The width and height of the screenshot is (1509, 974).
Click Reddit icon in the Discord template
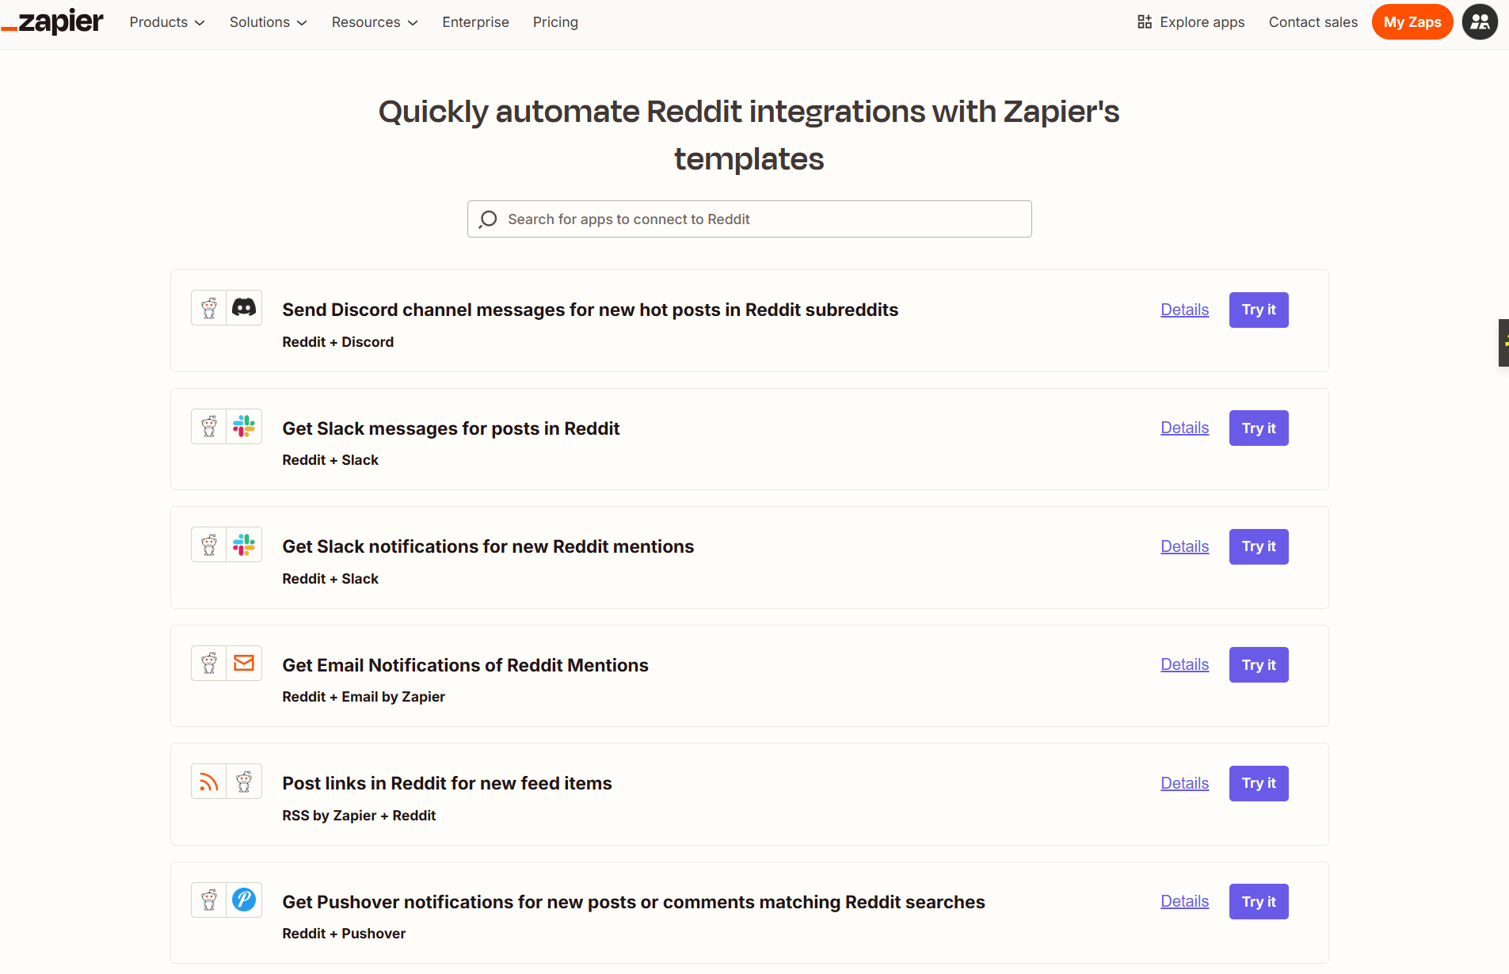pyautogui.click(x=209, y=308)
